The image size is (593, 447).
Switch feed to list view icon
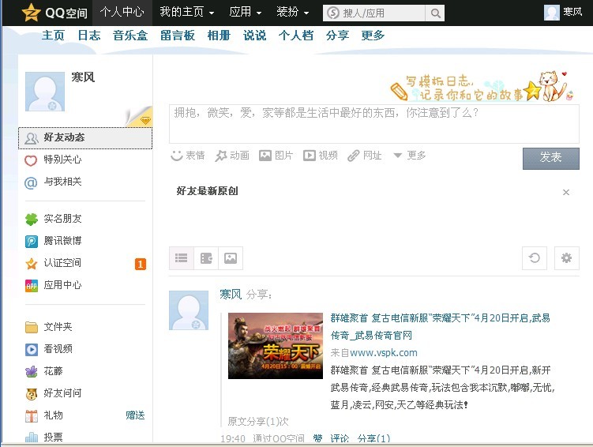point(182,258)
